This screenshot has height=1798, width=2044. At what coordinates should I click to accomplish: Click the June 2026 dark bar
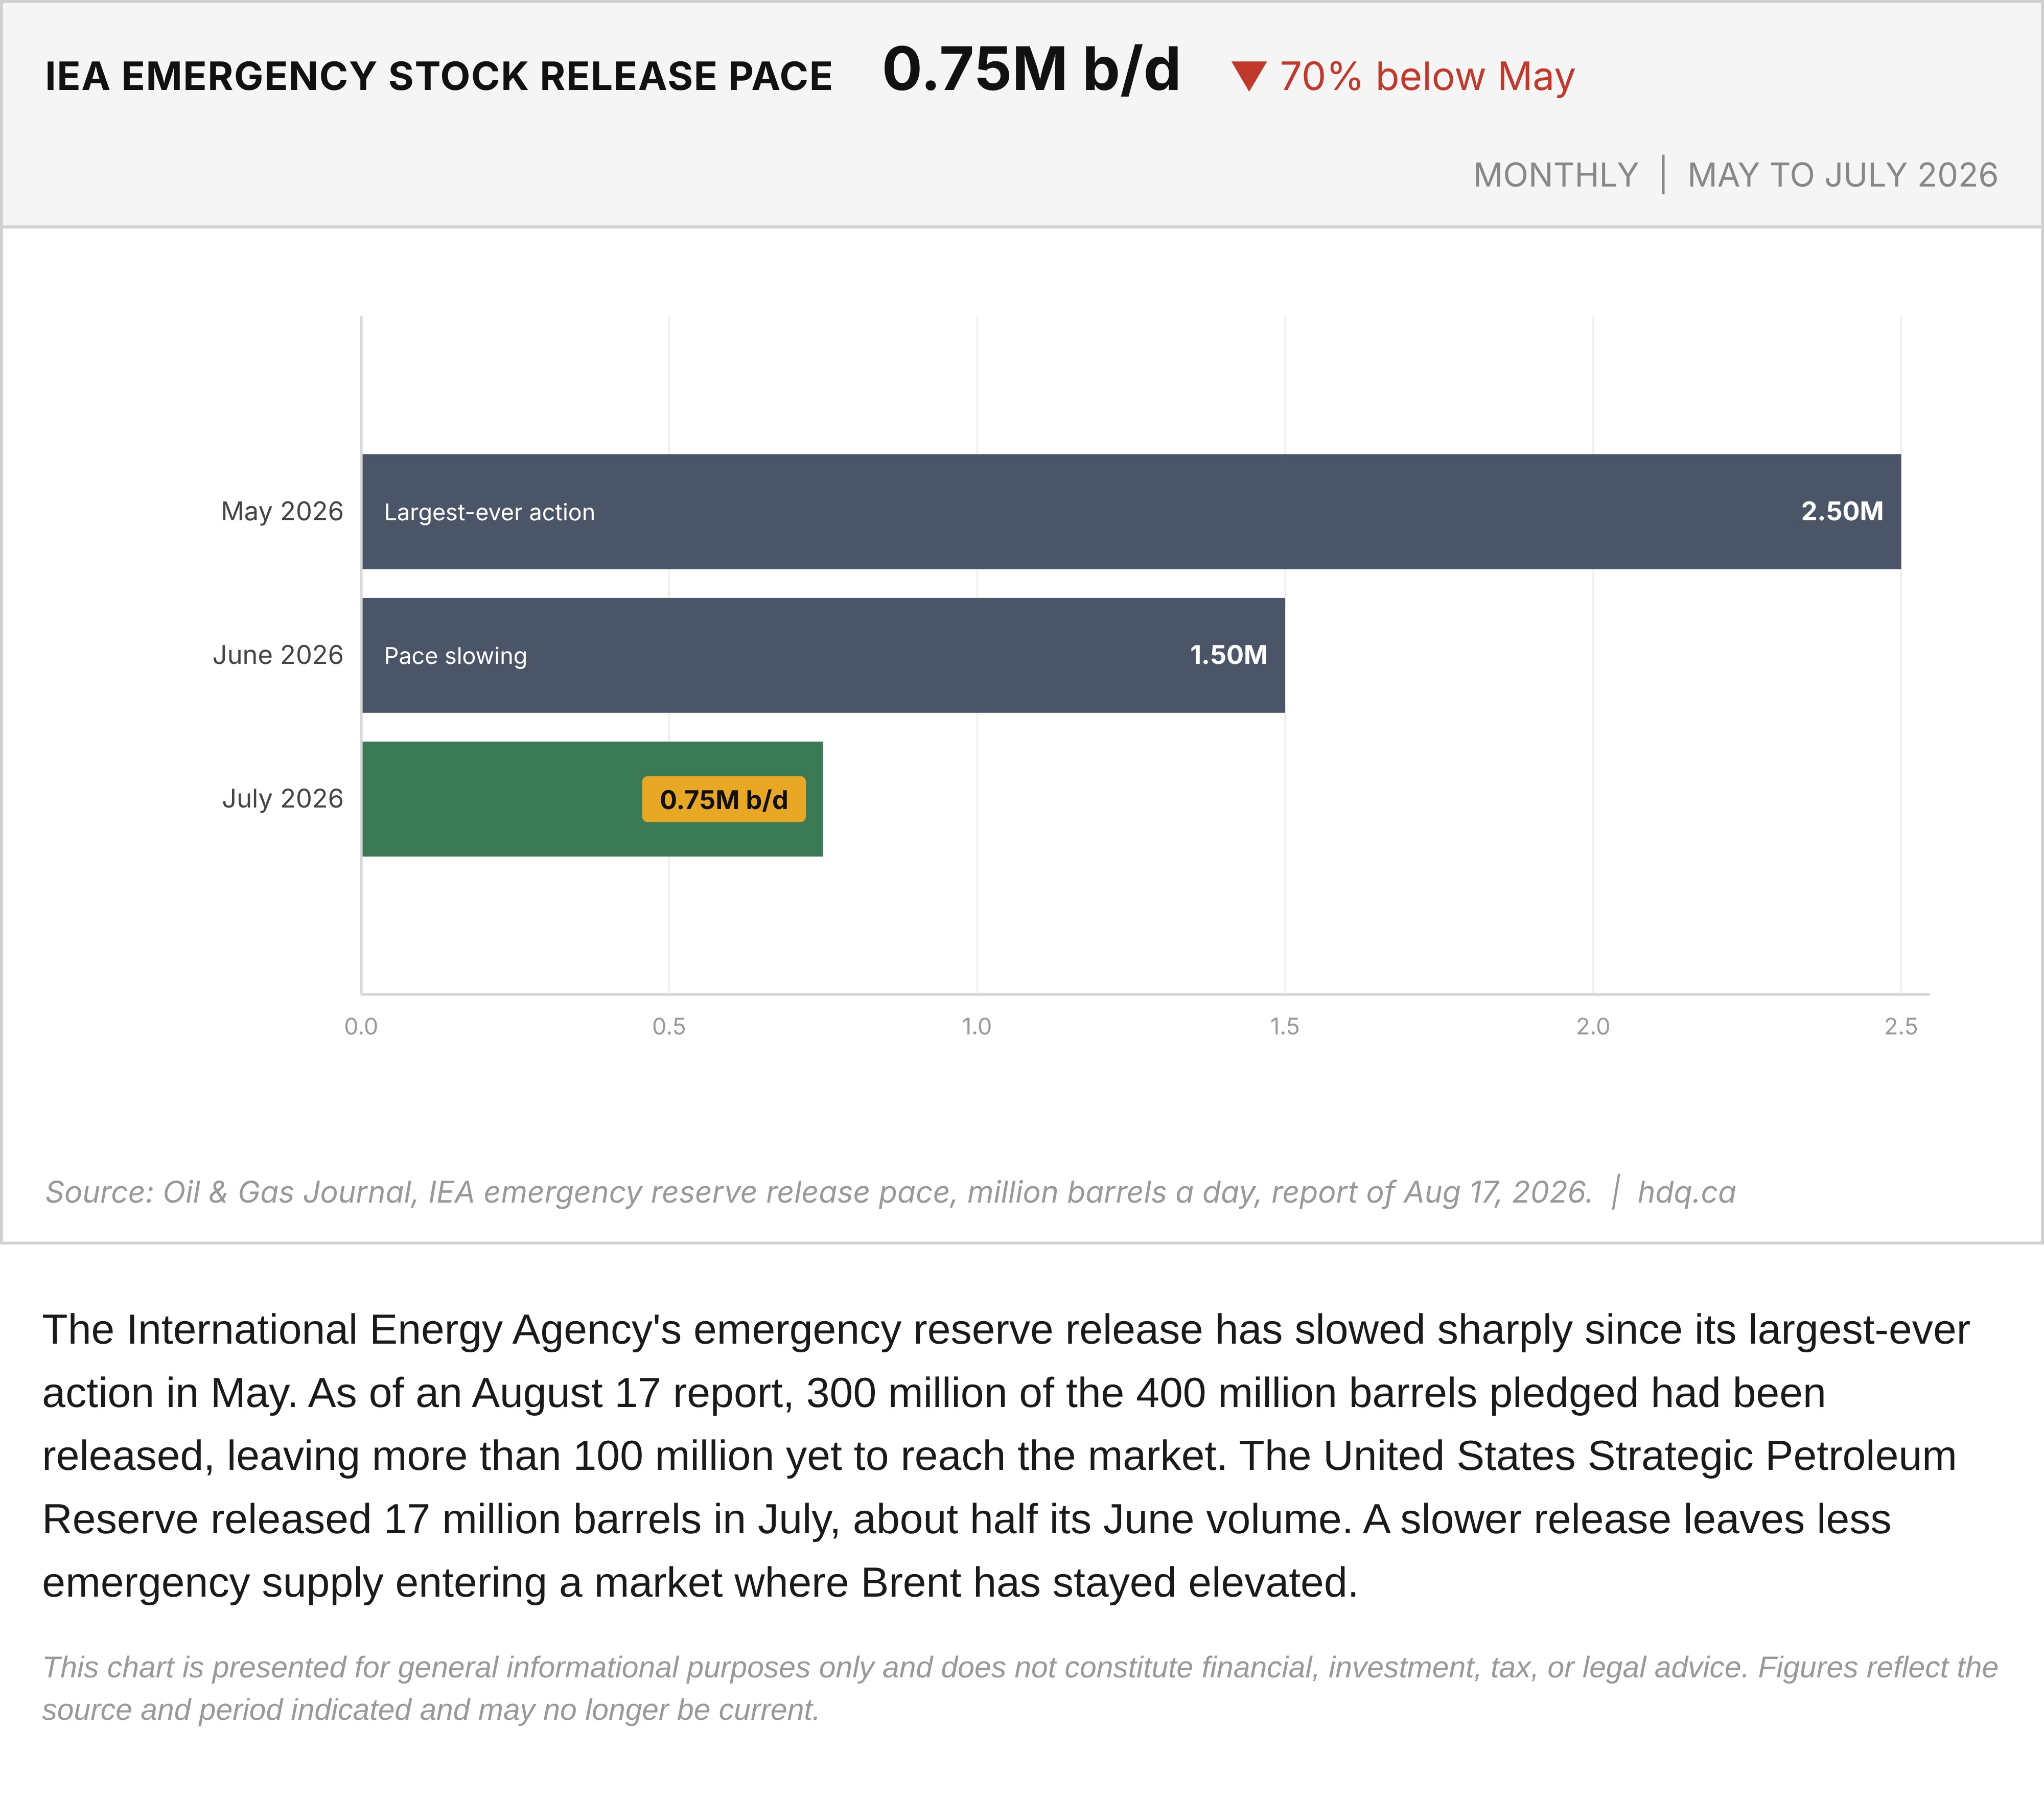pos(823,655)
